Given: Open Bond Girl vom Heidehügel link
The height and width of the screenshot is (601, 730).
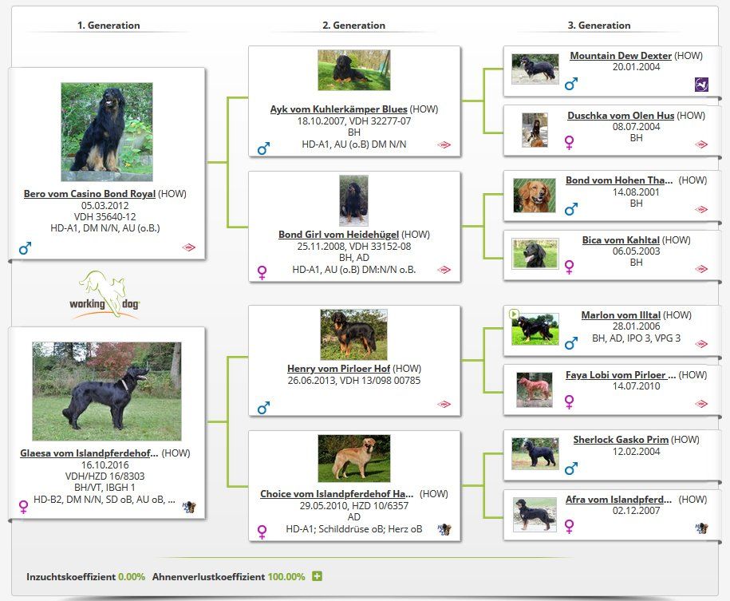Looking at the screenshot, I should point(338,235).
